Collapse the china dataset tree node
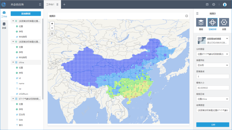The height and width of the screenshot is (130, 232). tap(13, 62)
